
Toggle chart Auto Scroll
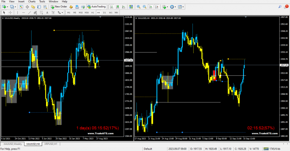point(151,7)
